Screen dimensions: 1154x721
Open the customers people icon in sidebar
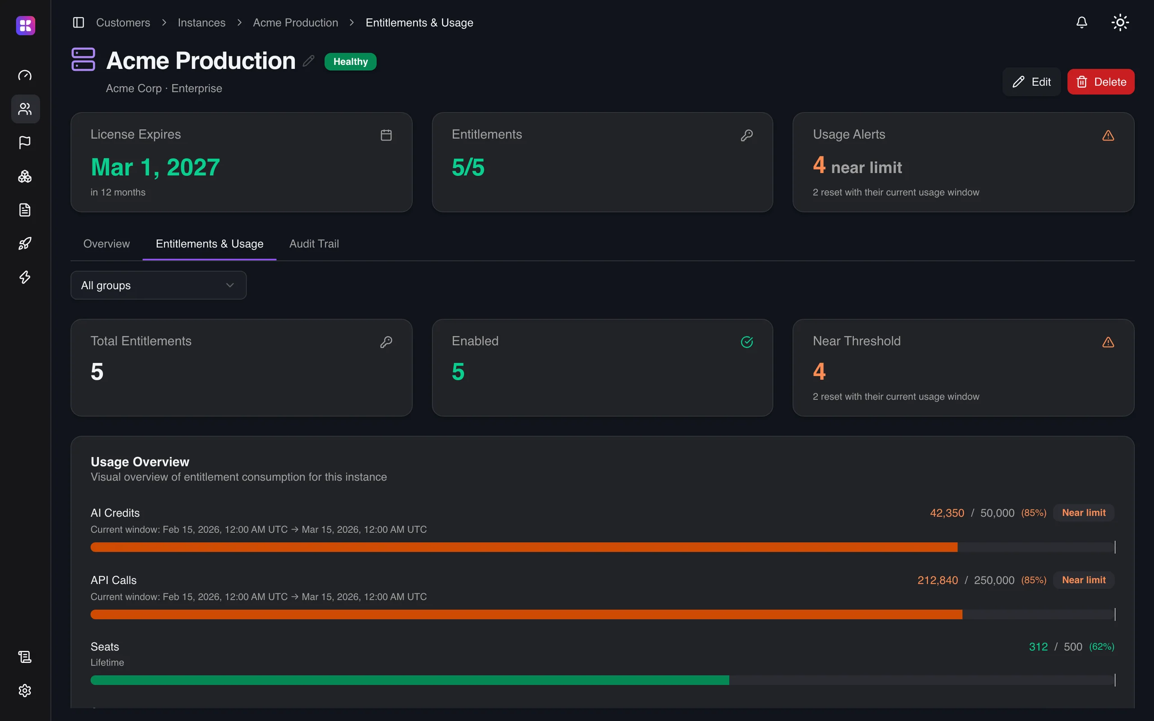point(25,109)
